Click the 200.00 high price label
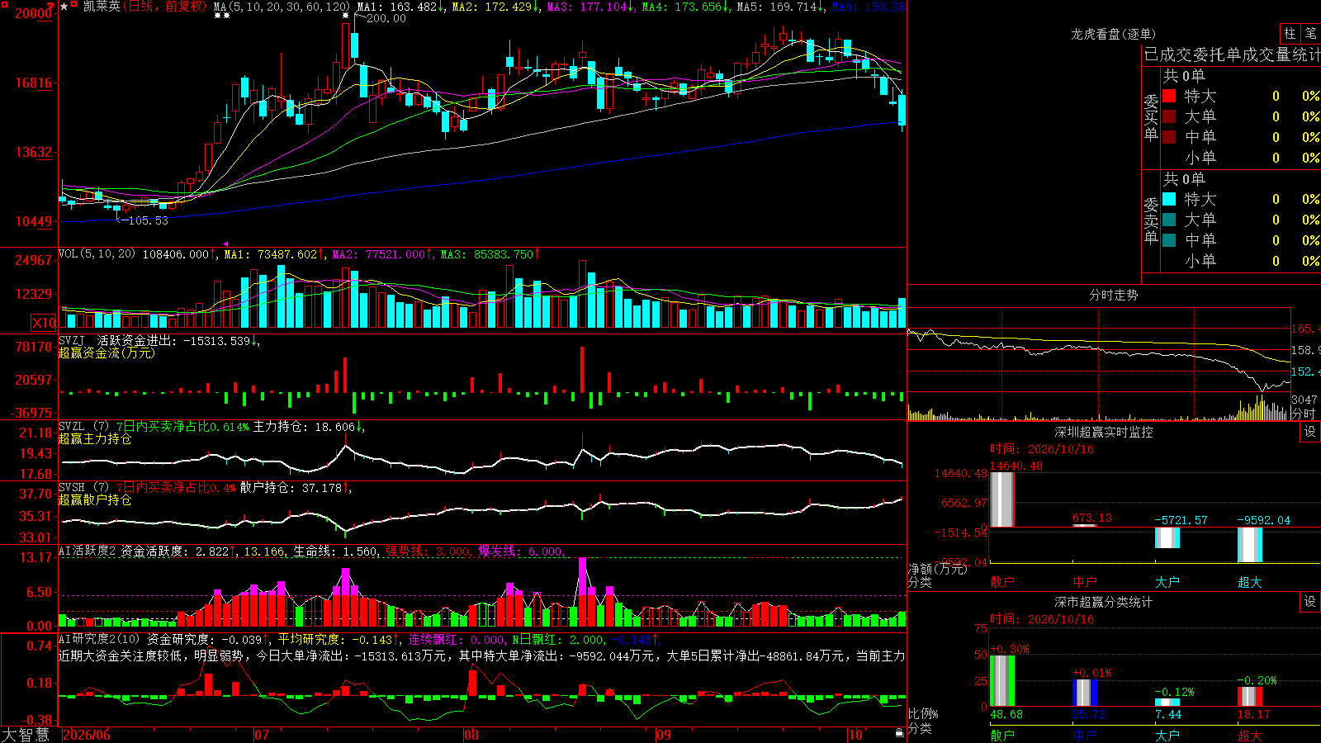This screenshot has width=1321, height=743. (x=386, y=18)
